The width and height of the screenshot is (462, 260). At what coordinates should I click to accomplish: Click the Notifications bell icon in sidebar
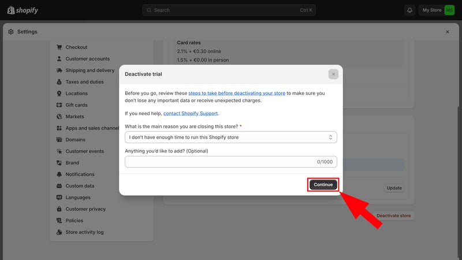(59, 174)
